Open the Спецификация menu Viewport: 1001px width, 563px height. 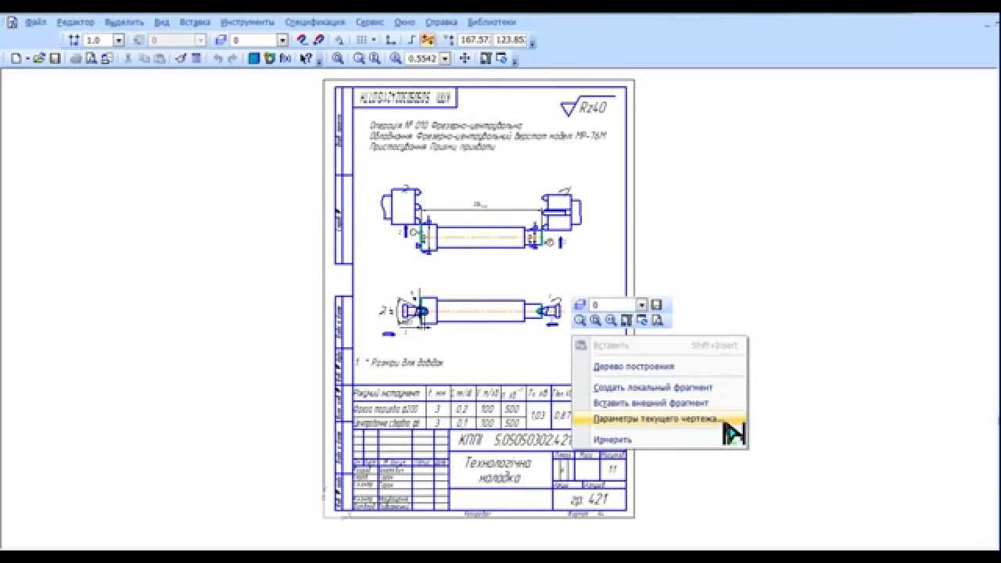[315, 22]
